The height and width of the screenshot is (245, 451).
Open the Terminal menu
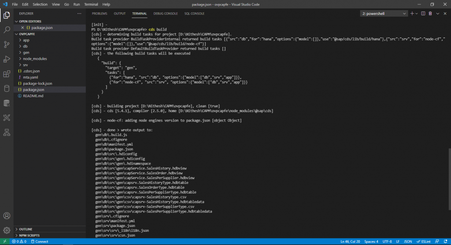coord(91,4)
